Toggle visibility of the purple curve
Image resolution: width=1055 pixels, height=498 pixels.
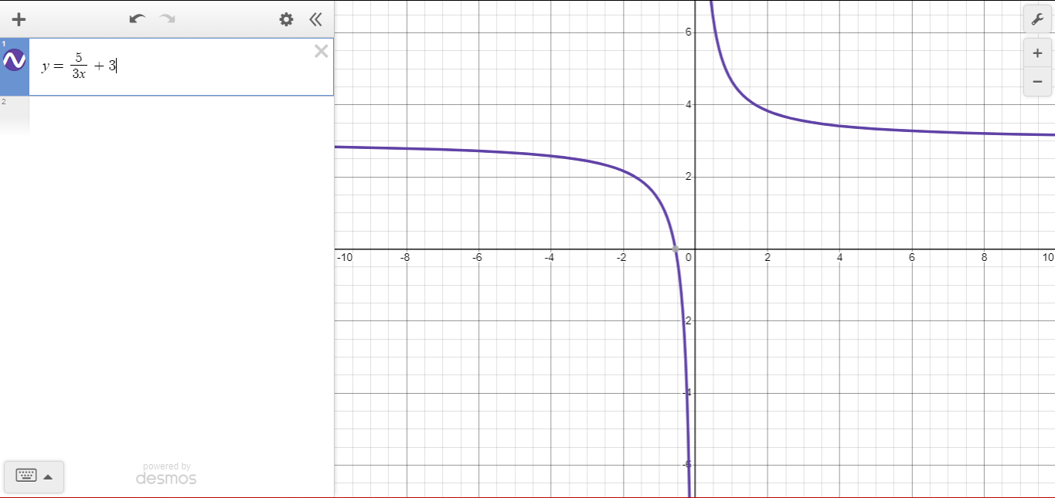(x=15, y=59)
